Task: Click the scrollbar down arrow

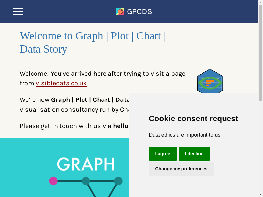Action: coord(261,194)
